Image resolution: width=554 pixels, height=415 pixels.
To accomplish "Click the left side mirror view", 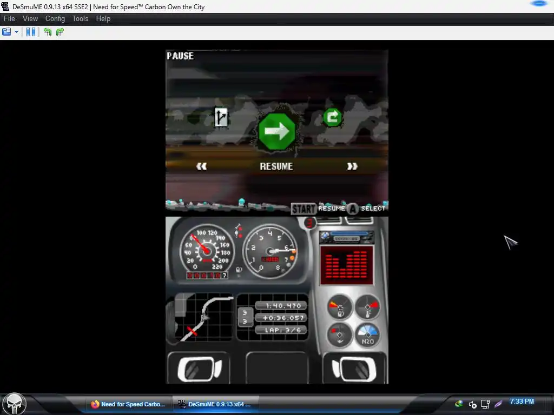I will 199,369.
